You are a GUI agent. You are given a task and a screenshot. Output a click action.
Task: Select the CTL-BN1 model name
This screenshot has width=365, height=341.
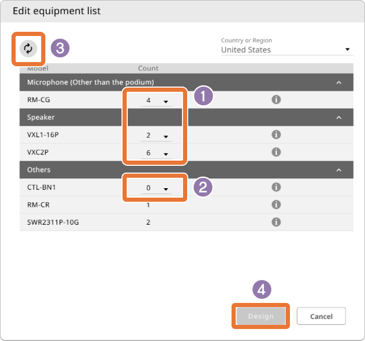(41, 187)
